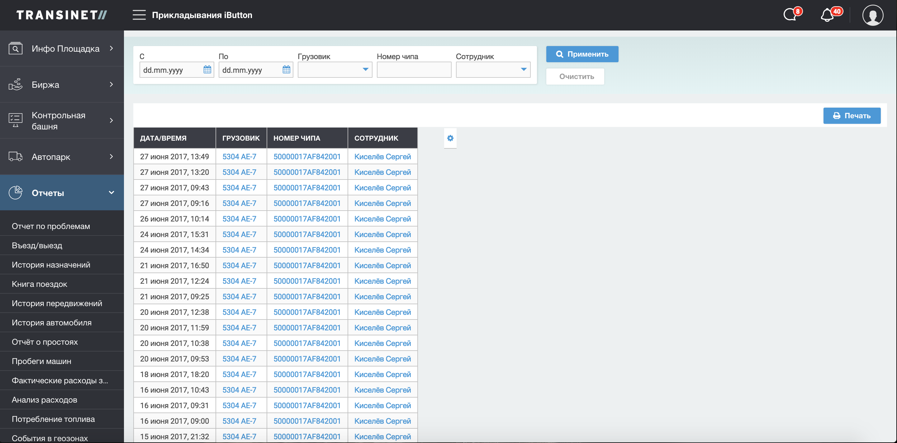Open the chat messages icon
Screen dimensions: 897x443
790,15
